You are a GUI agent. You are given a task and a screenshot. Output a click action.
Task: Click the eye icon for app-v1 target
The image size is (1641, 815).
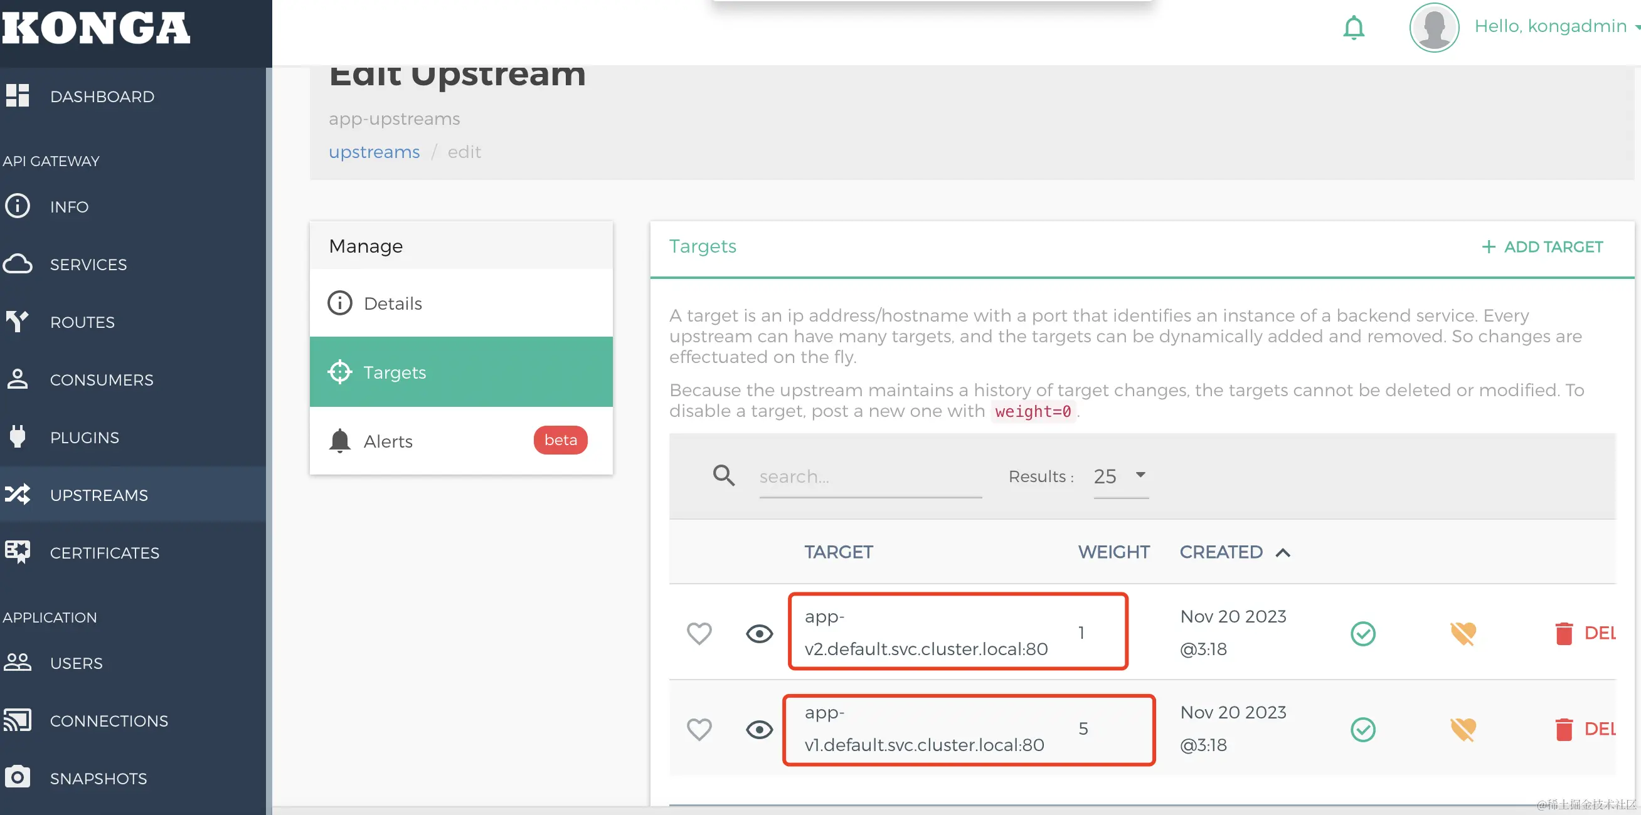pos(758,729)
